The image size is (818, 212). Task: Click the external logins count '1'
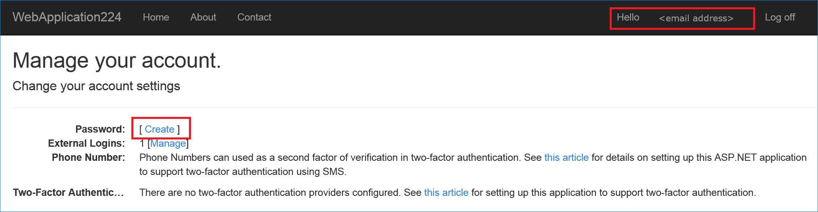(x=142, y=143)
